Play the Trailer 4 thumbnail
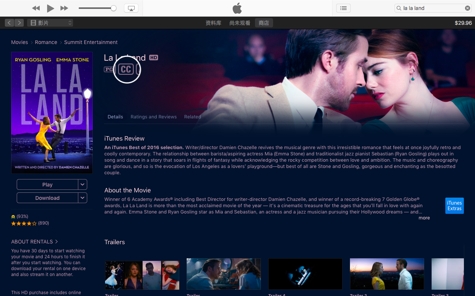The width and height of the screenshot is (475, 296). tap(305, 274)
